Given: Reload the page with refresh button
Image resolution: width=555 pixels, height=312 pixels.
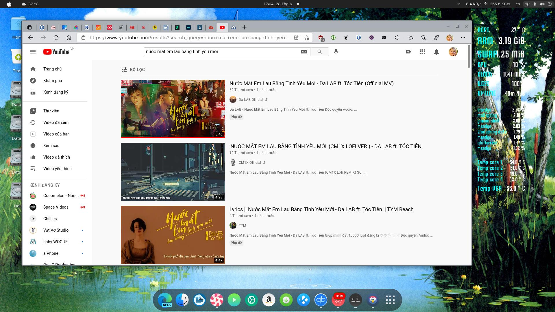Looking at the screenshot, I should click(56, 38).
